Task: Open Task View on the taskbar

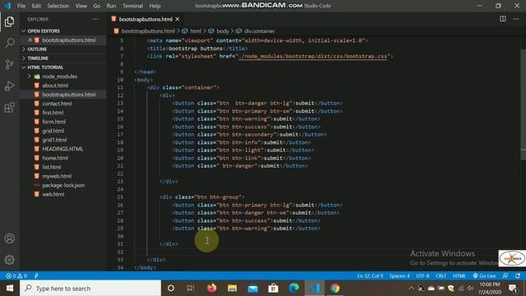Action: coord(191,289)
